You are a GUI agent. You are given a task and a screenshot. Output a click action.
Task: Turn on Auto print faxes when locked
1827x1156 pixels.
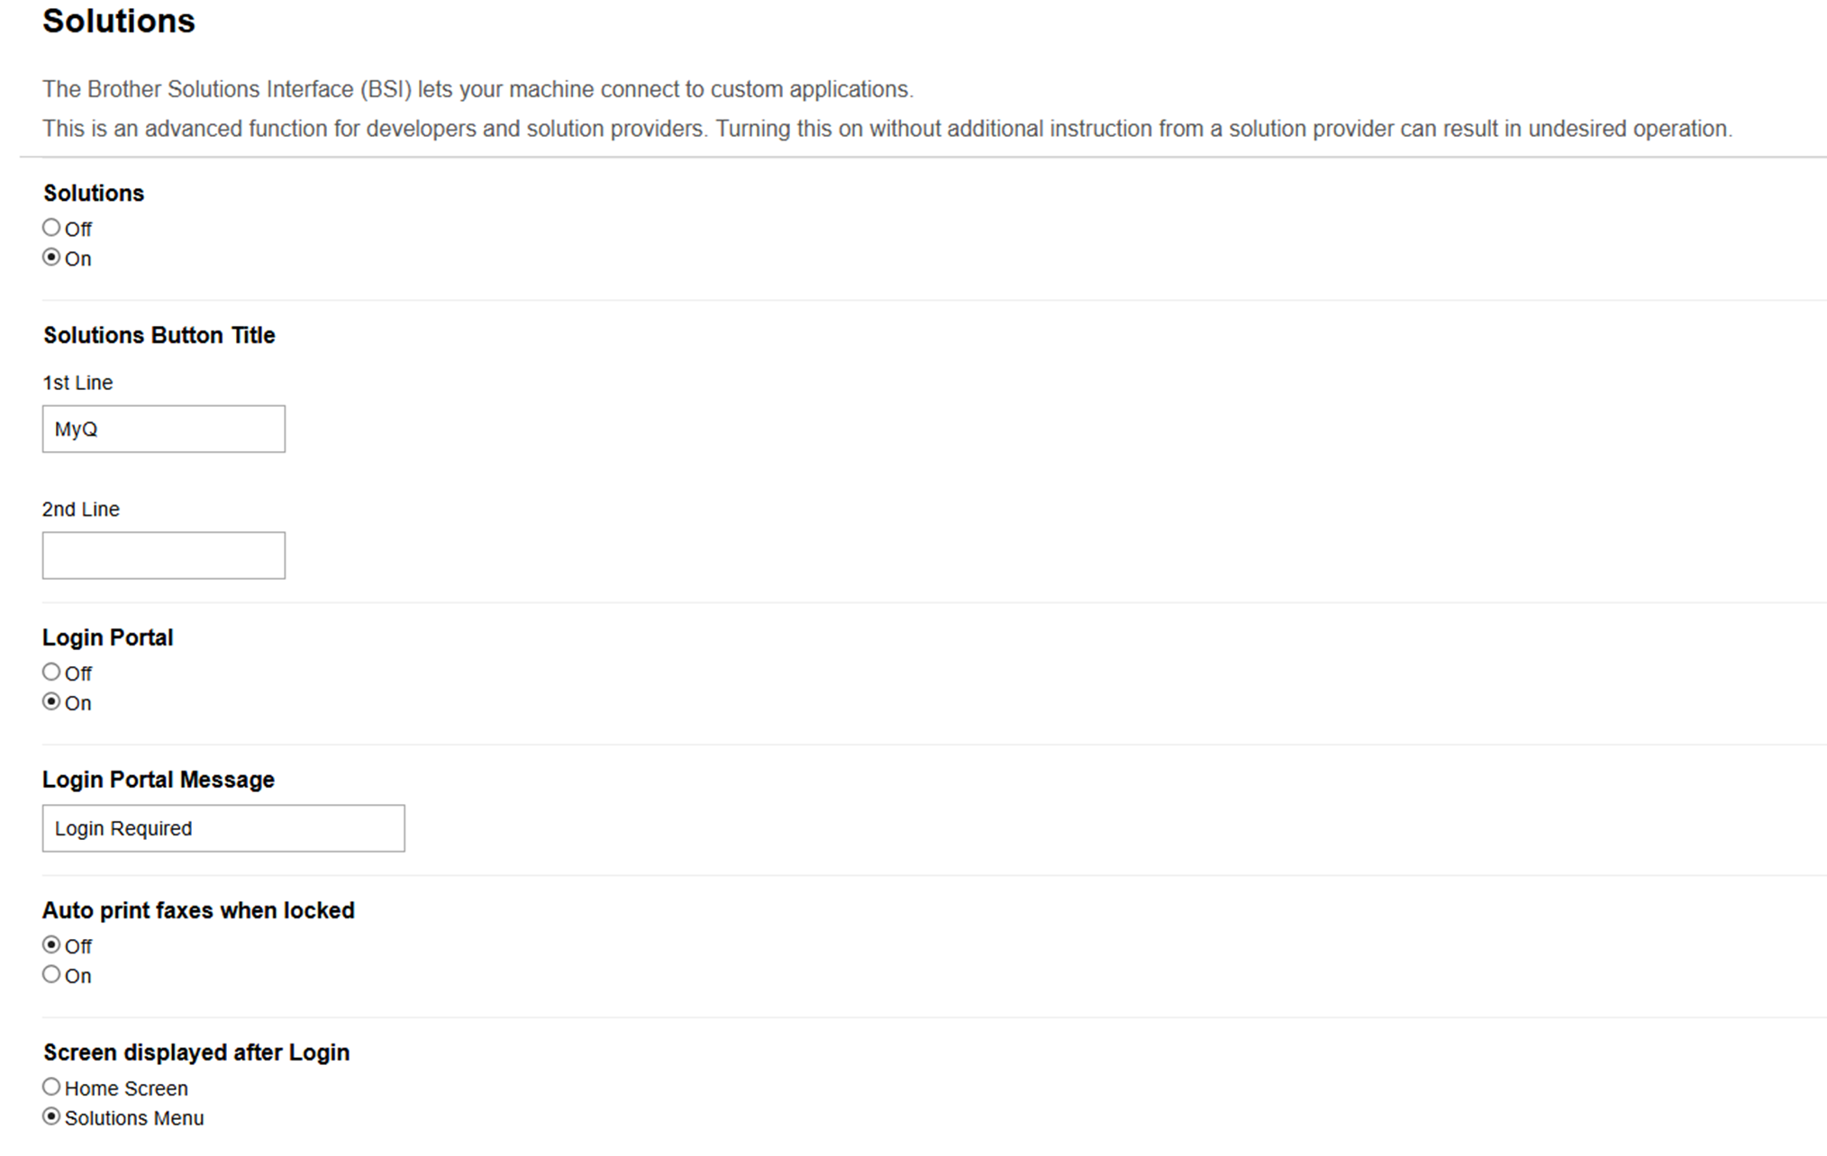coord(51,975)
